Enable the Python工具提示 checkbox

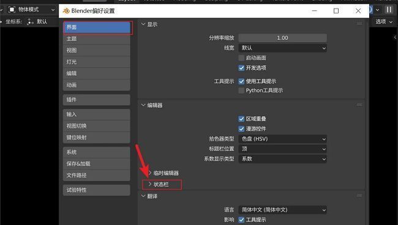click(241, 90)
